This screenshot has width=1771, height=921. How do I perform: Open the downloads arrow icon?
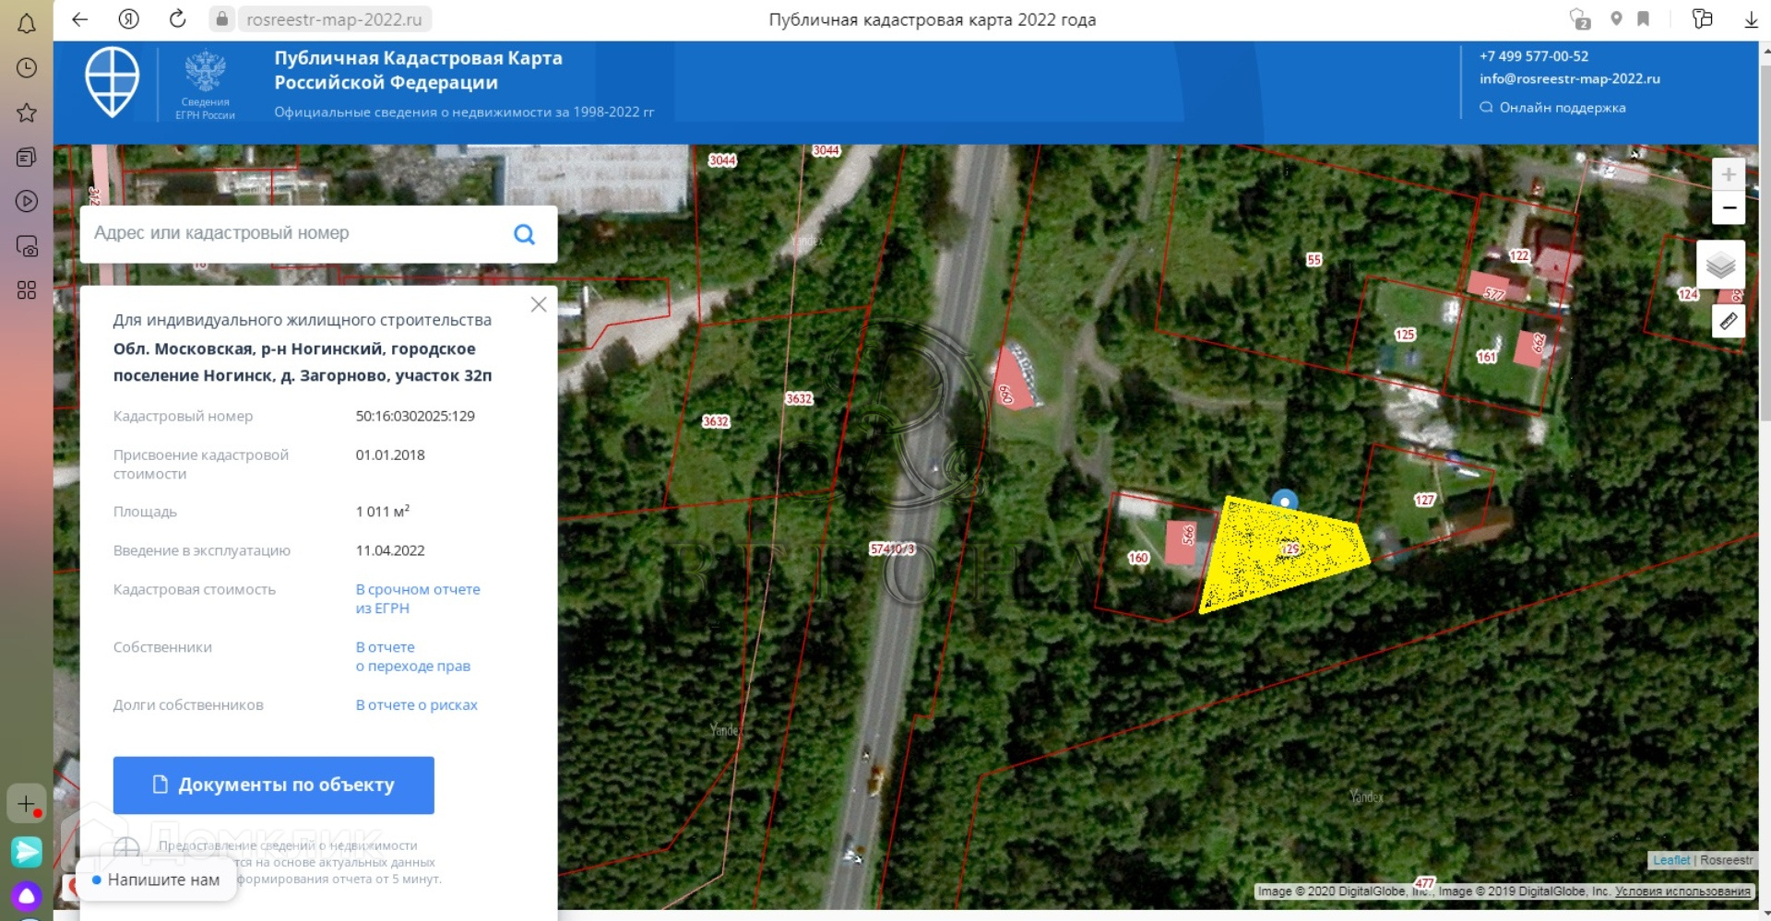tap(1752, 19)
